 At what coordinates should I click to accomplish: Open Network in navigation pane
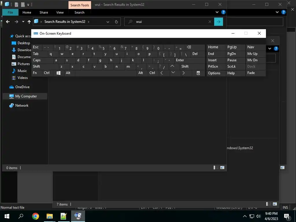click(19, 106)
